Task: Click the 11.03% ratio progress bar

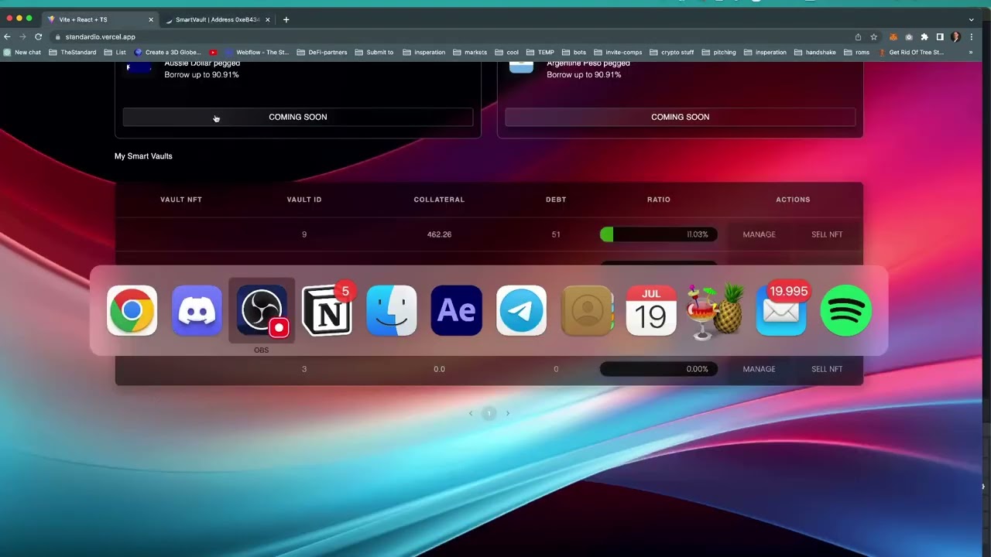Action: click(x=659, y=234)
